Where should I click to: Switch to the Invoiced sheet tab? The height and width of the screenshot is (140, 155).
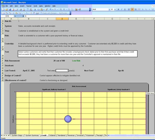pyautogui.click(x=80, y=135)
